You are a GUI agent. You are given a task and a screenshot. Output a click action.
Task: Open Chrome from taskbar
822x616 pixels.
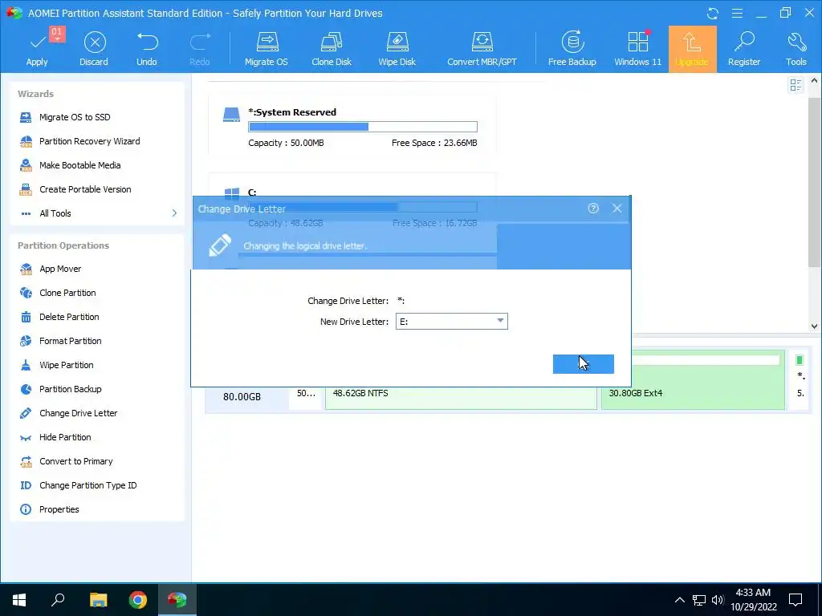138,600
